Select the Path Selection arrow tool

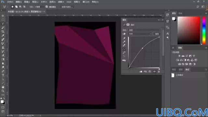pyautogui.click(x=3, y=79)
